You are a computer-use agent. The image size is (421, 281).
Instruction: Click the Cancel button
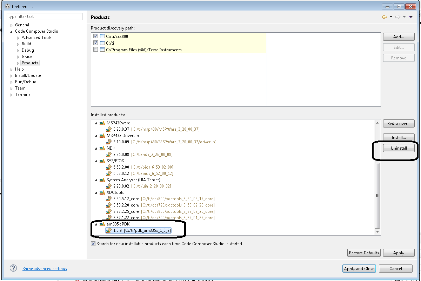click(x=396, y=268)
